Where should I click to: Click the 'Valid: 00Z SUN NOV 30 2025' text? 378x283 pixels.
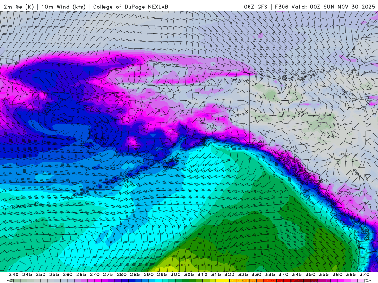(334, 7)
